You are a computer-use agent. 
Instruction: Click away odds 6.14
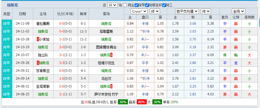[210, 39]
